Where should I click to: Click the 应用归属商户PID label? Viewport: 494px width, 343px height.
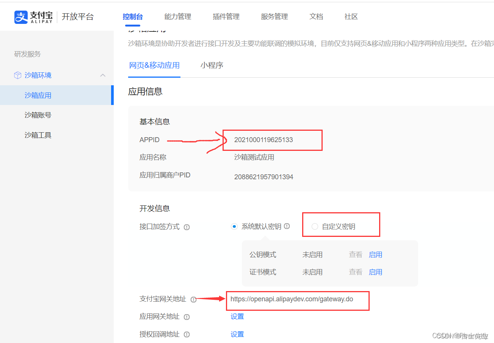point(165,175)
